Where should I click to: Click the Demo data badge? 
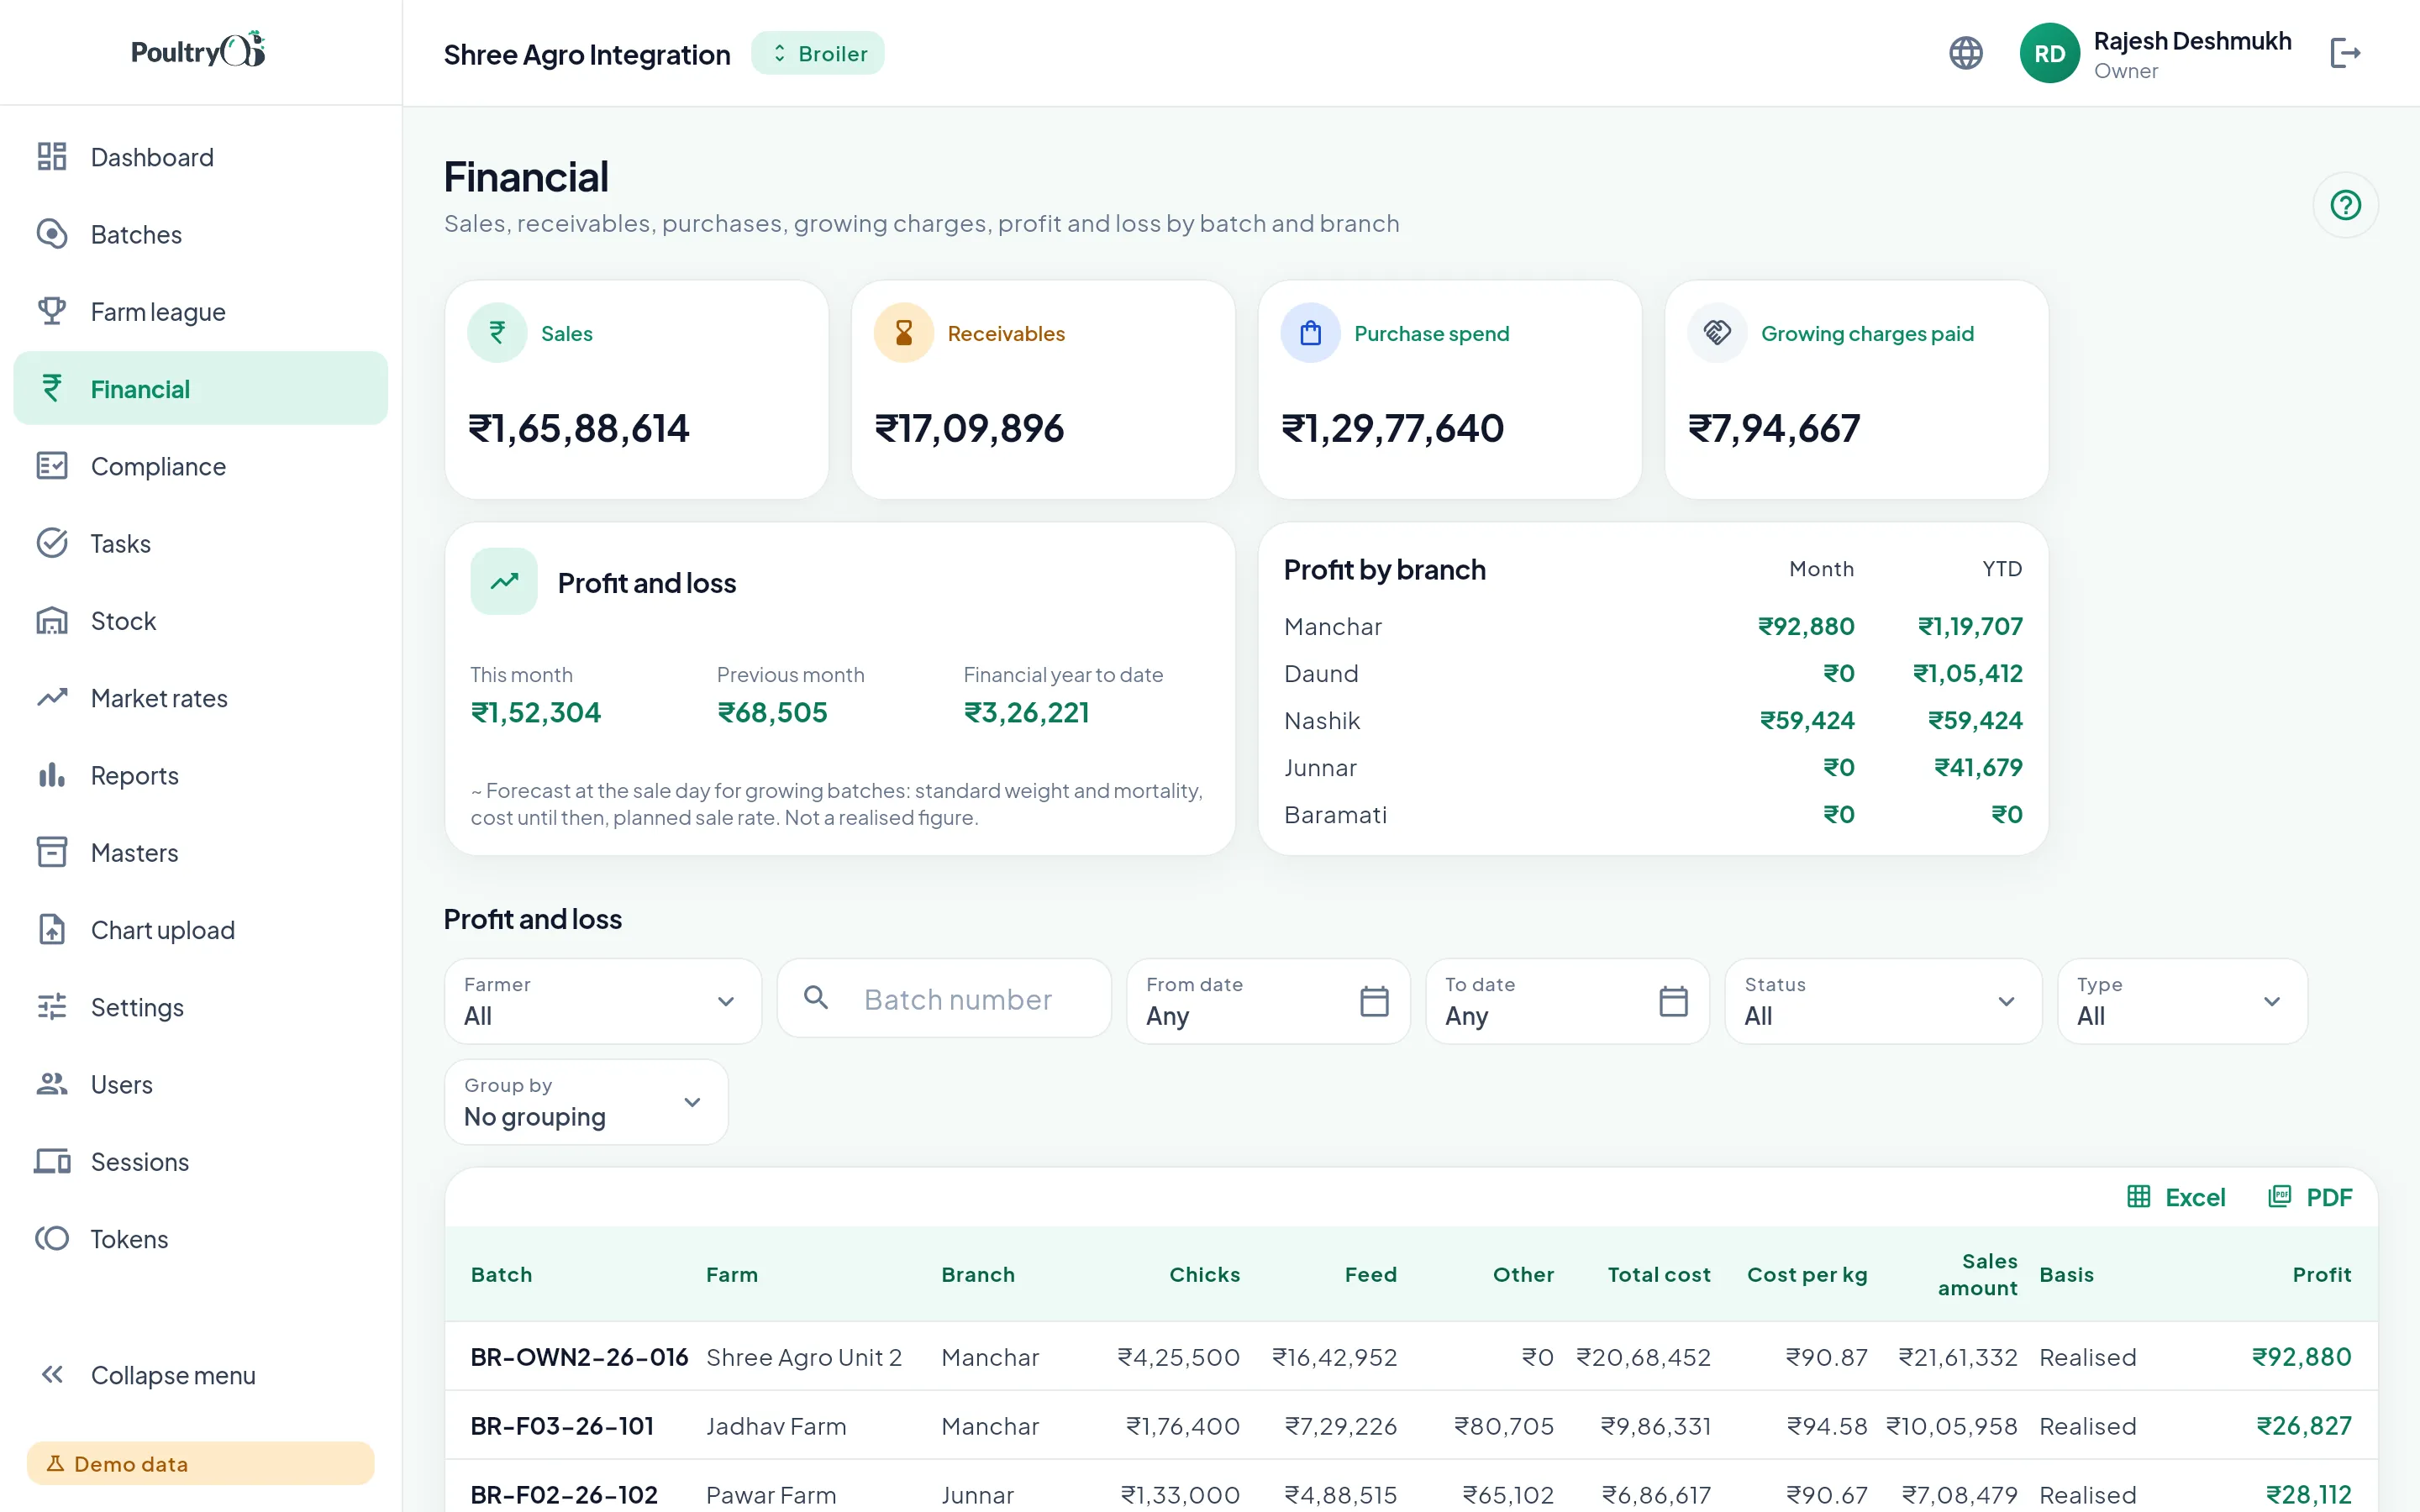(200, 1463)
